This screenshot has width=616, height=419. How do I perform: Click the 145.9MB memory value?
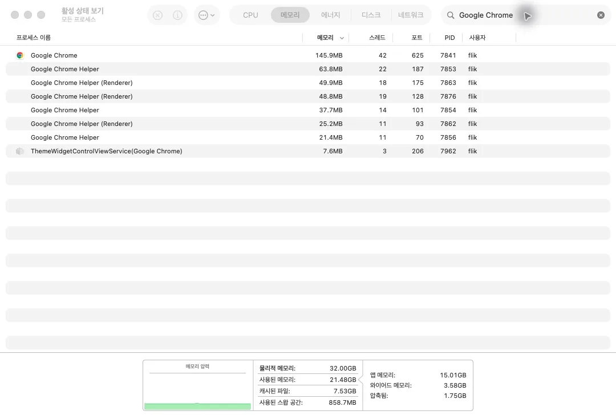329,55
